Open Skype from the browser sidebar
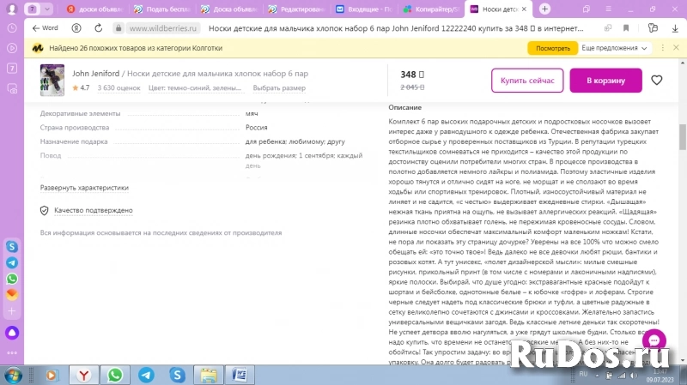This screenshot has height=385, width=687. tap(12, 246)
